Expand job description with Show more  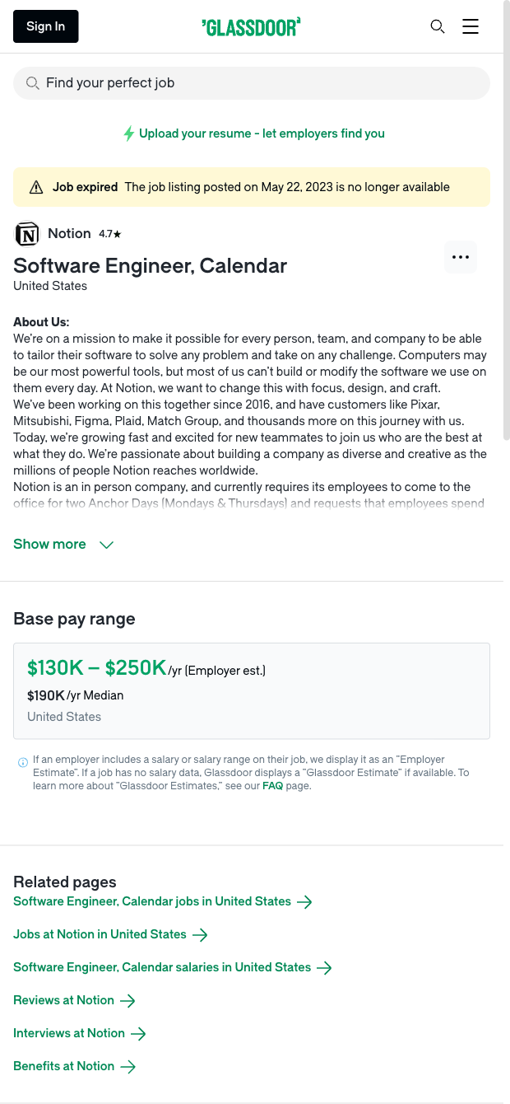point(49,545)
